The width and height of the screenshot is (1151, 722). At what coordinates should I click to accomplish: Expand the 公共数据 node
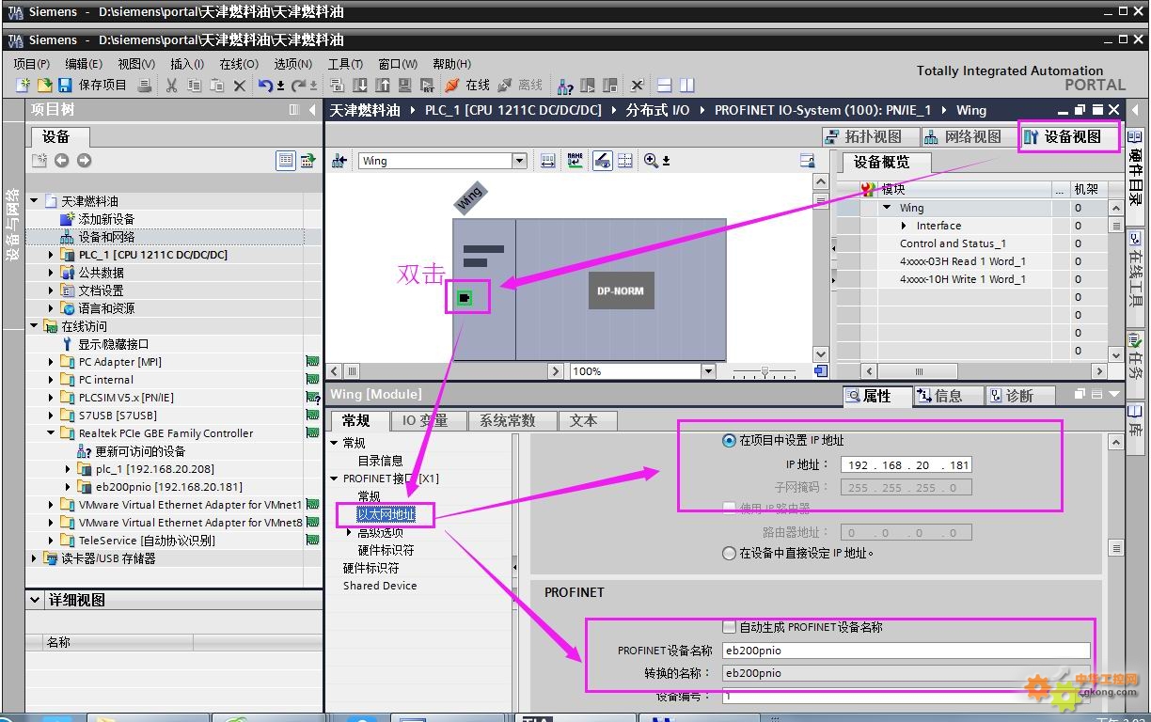click(52, 273)
